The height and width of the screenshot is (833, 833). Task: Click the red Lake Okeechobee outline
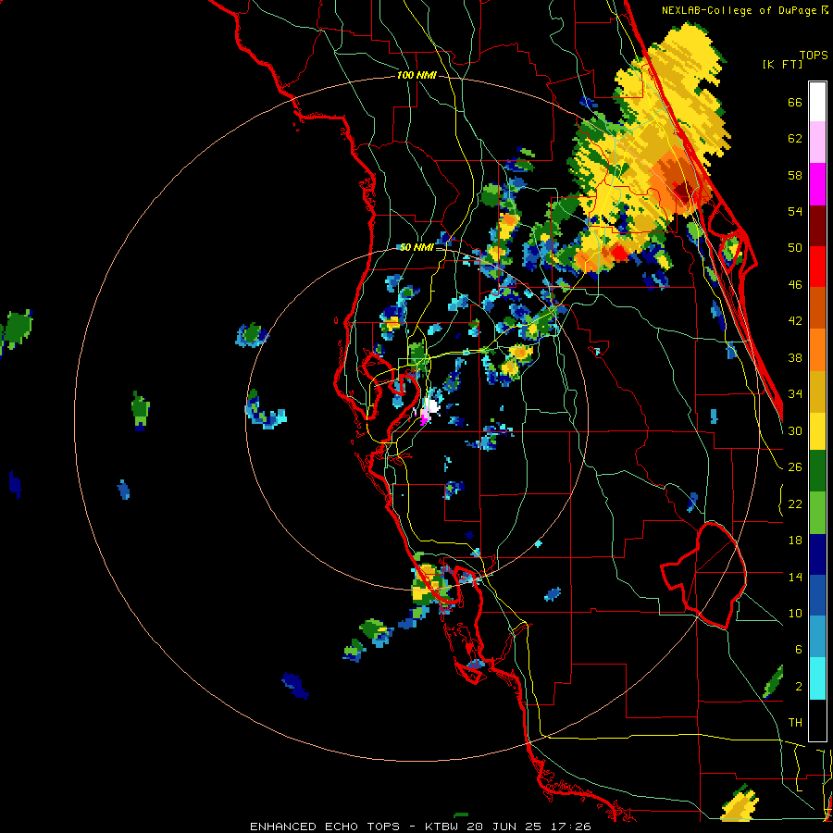pos(703,575)
